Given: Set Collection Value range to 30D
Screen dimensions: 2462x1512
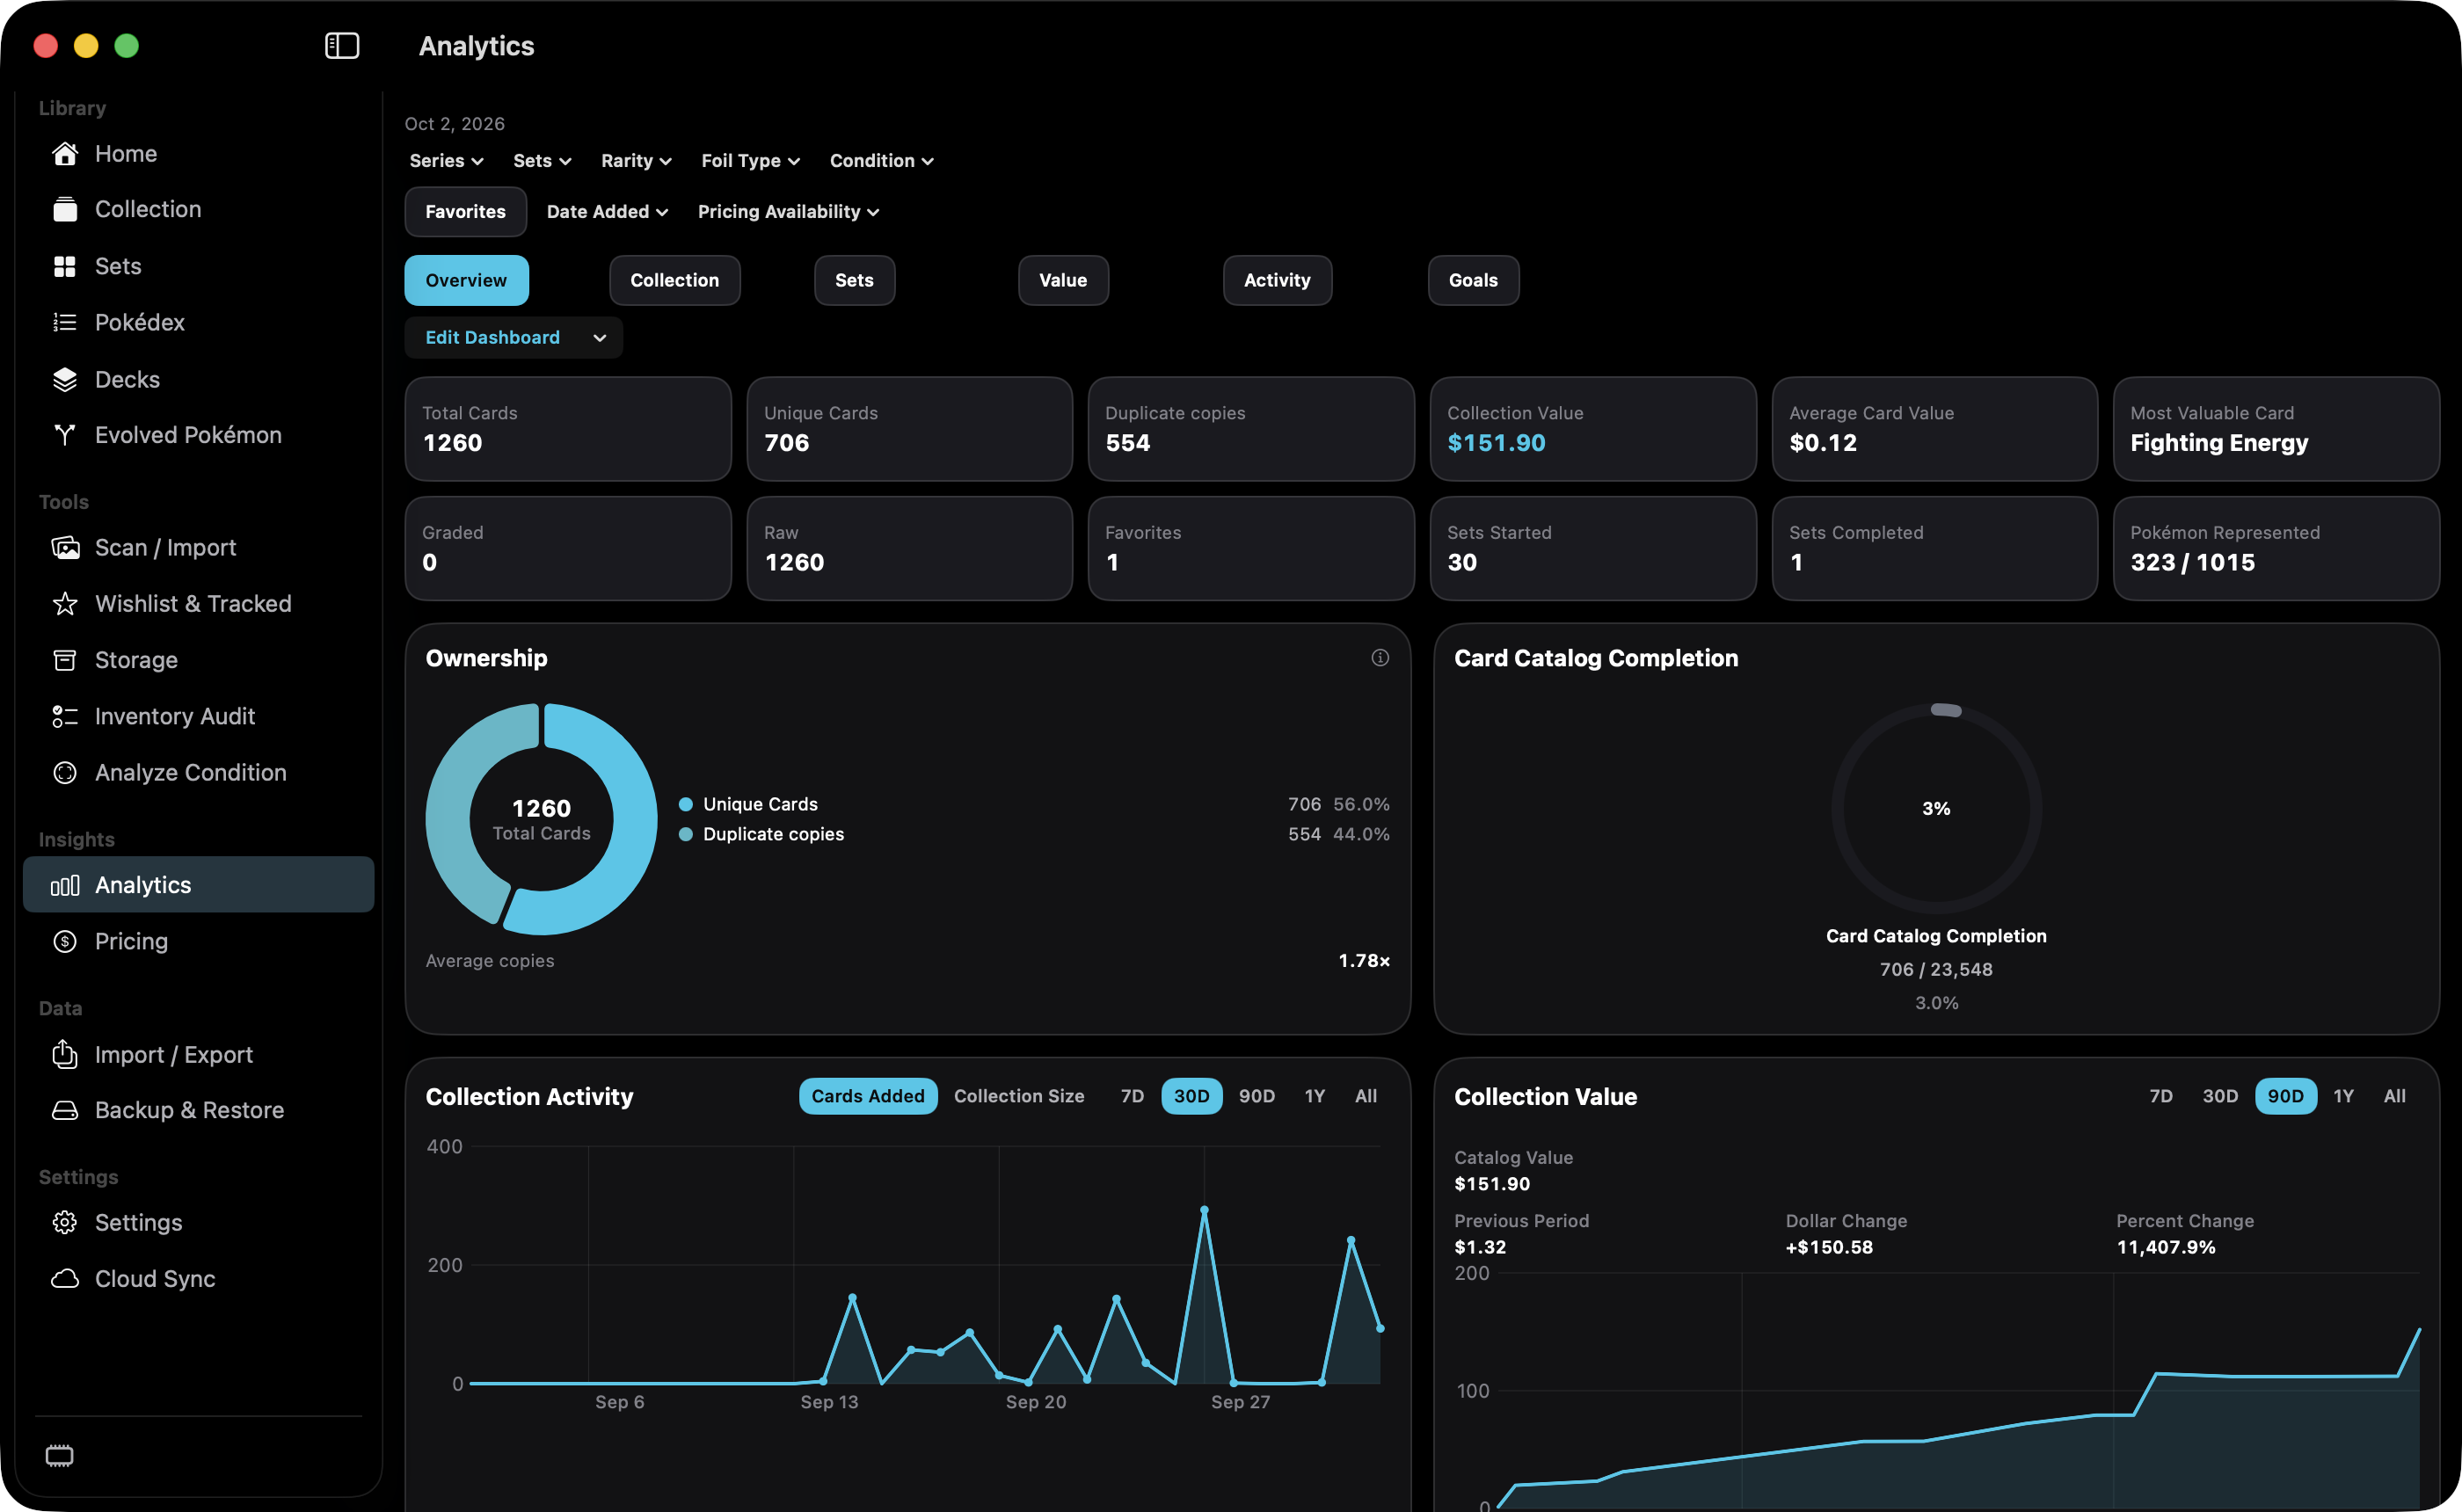Looking at the screenshot, I should (x=2220, y=1096).
